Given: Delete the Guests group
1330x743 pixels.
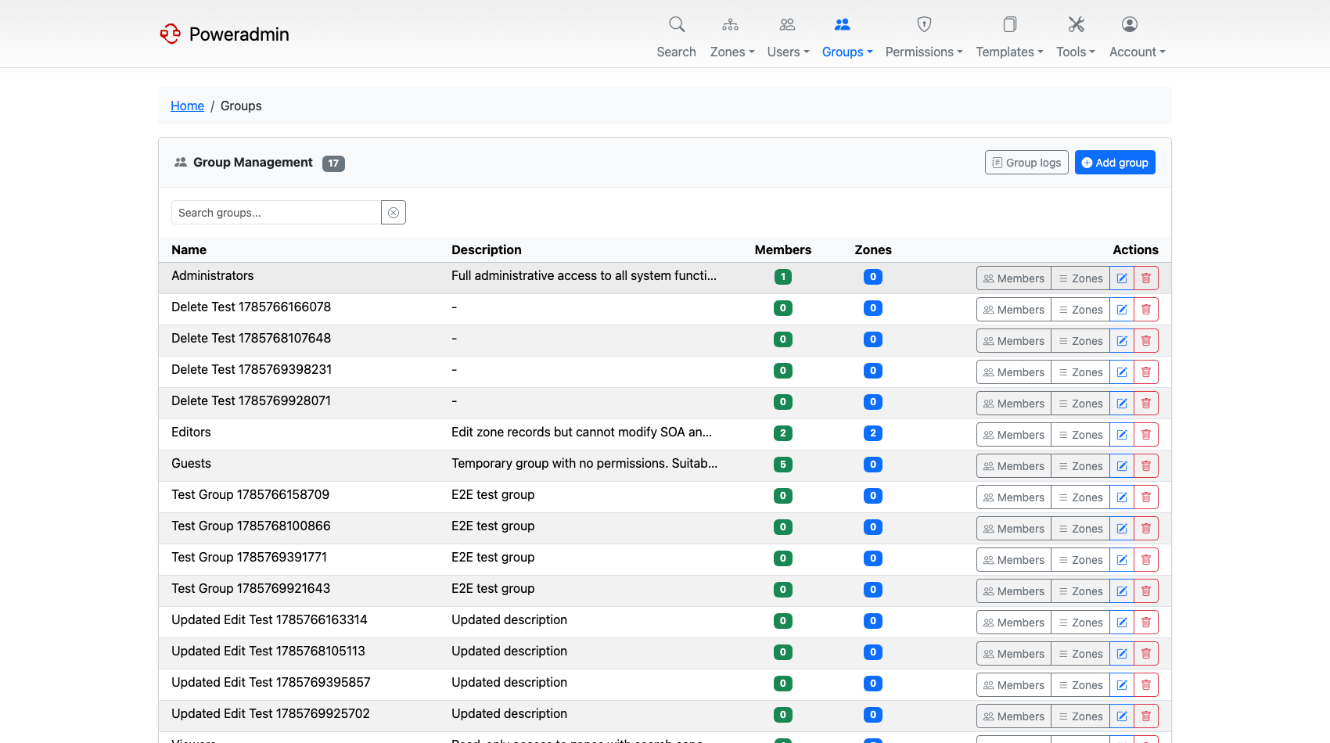Looking at the screenshot, I should tap(1146, 466).
